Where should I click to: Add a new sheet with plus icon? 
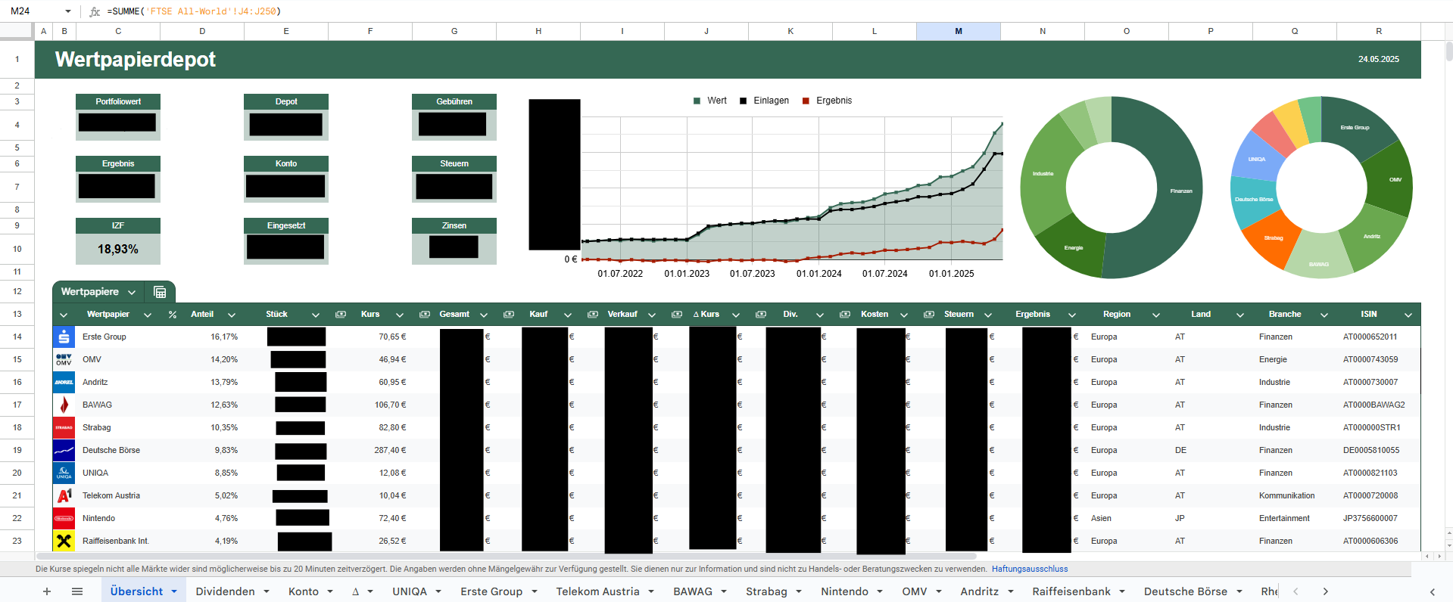[x=47, y=591]
